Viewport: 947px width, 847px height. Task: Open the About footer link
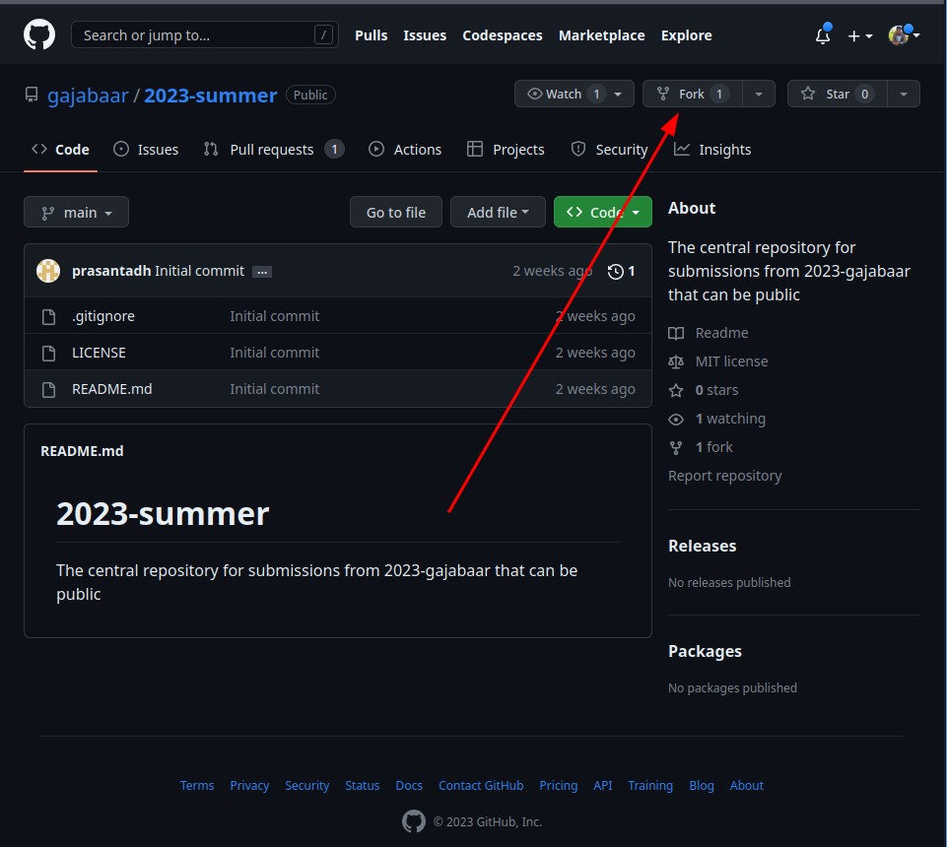747,785
